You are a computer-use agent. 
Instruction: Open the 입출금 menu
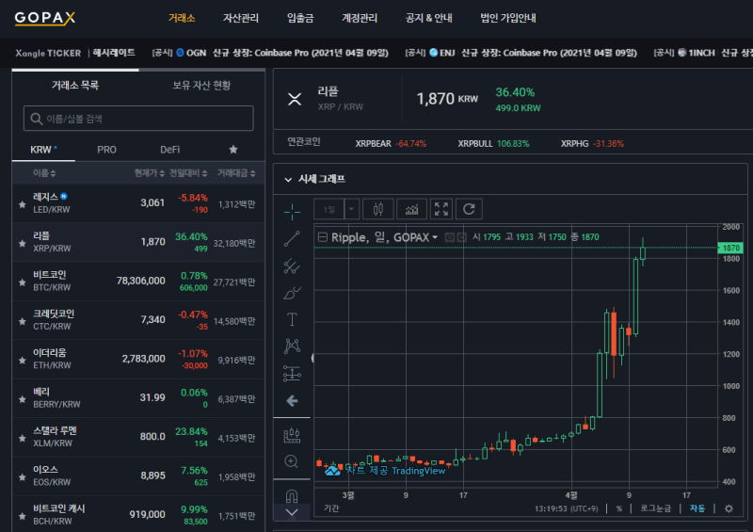(300, 18)
